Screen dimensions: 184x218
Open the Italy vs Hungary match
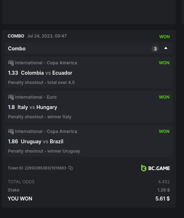pyautogui.click(x=37, y=107)
